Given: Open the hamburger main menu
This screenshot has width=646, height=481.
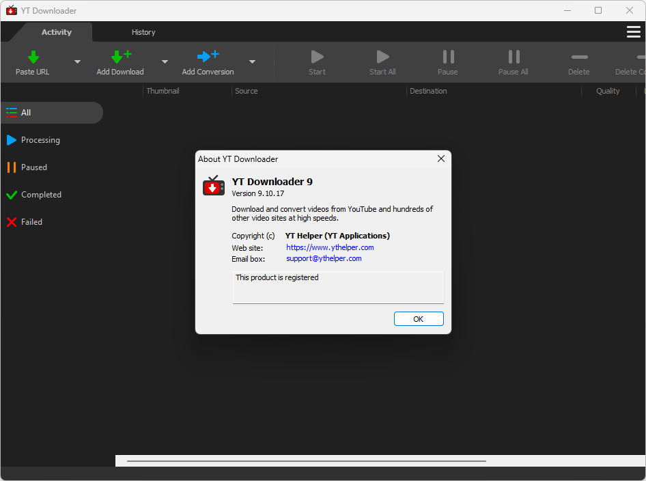Looking at the screenshot, I should click(633, 31).
